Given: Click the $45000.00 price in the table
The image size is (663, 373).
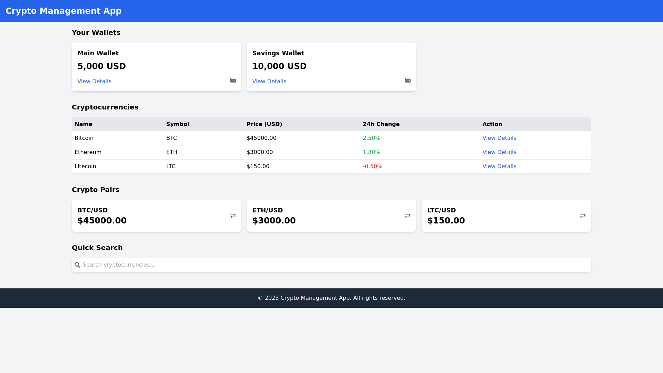Looking at the screenshot, I should (x=261, y=138).
